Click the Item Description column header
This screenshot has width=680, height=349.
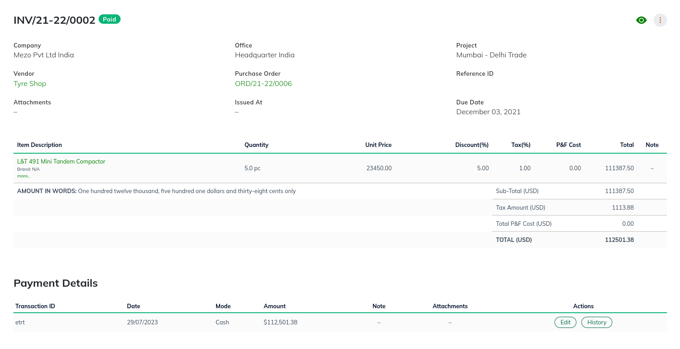(x=39, y=145)
